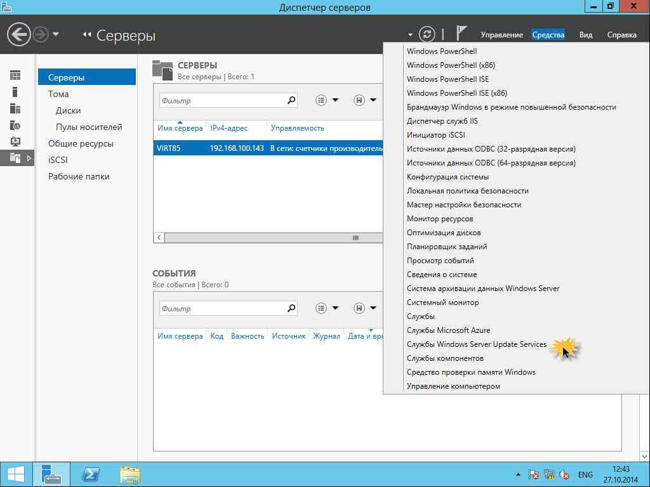Viewport: 650px width, 487px height.
Task: Open Server Manager from the taskbar
Action: pyautogui.click(x=52, y=474)
